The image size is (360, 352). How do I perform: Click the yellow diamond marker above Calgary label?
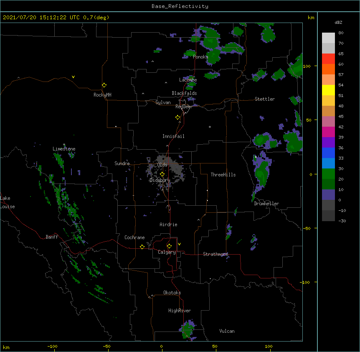click(169, 246)
